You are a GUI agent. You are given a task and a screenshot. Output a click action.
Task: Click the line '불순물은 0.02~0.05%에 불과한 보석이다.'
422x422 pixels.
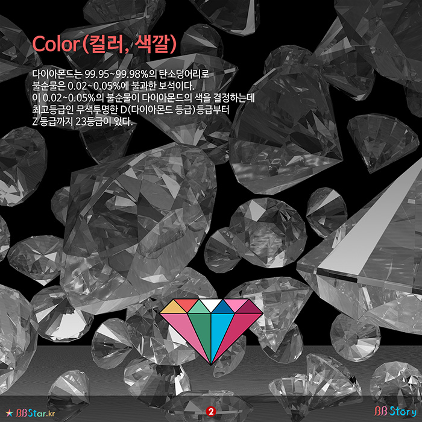pos(113,86)
